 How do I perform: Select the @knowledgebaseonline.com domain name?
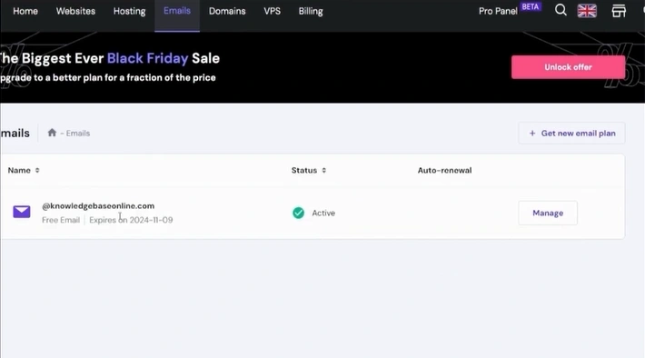(x=98, y=205)
